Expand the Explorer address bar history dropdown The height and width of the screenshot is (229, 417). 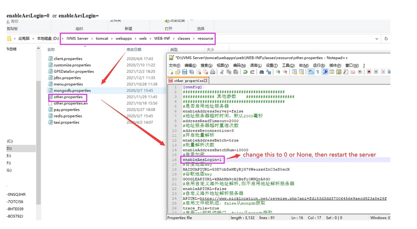(x=376, y=39)
